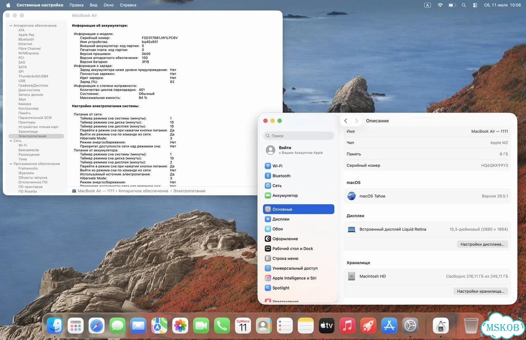Open Apple menu in menu bar
This screenshot has height=340, width=526.
click(8, 5)
